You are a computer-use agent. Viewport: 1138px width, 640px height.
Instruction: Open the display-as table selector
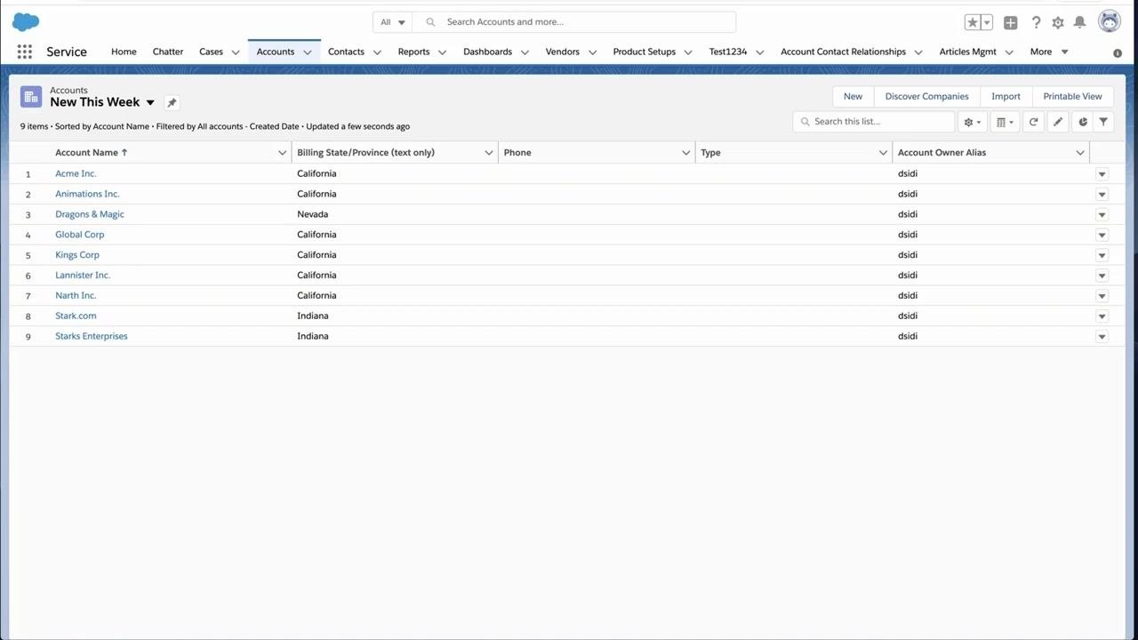pos(1005,122)
